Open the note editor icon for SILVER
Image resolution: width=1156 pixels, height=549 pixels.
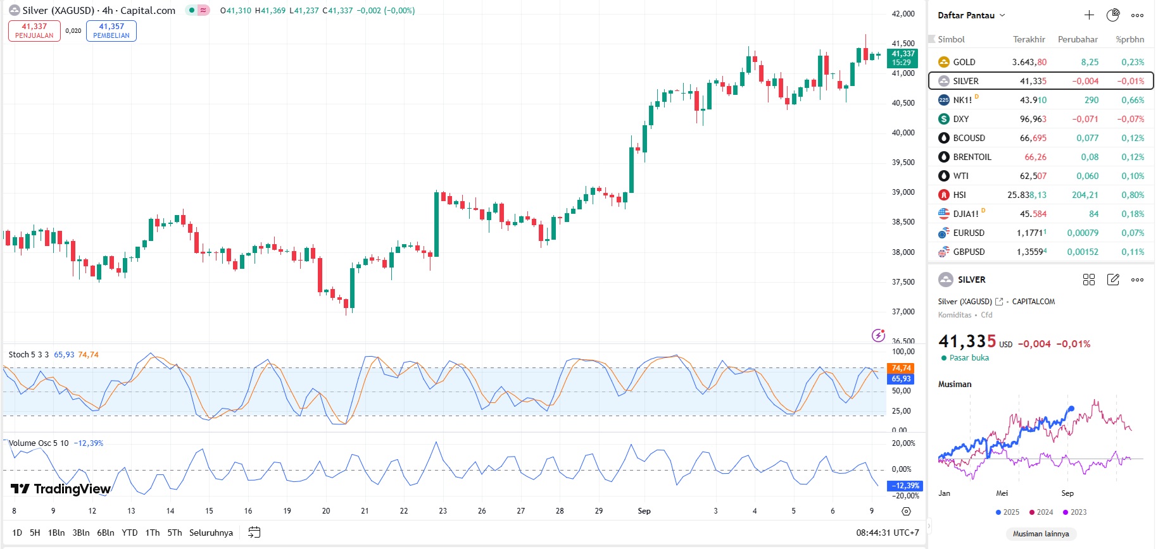[x=1113, y=280]
